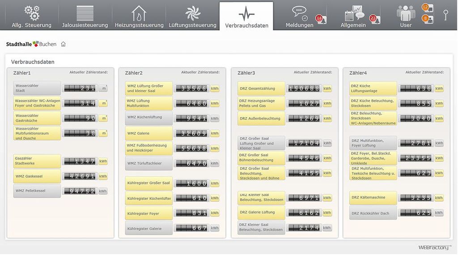The height and width of the screenshot is (255, 458).
Task: Click kWh unit beside WMZ Gaskessel
Action: [x=103, y=176]
